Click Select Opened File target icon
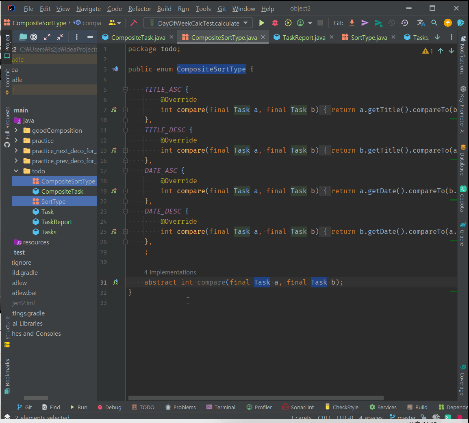Viewport: 469px width, 423px height. [x=34, y=37]
